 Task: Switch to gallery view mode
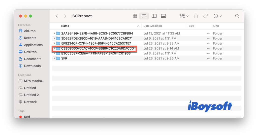(163, 16)
